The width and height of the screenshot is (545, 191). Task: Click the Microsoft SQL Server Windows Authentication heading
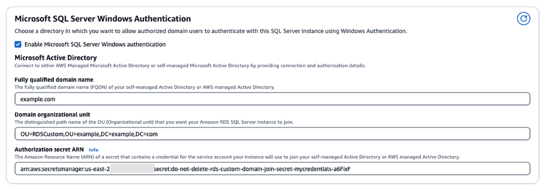pos(103,19)
